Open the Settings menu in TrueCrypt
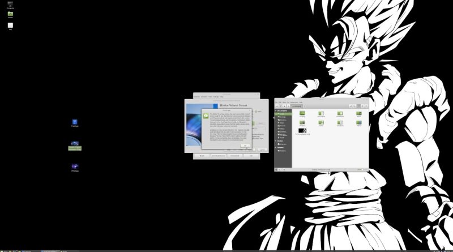This screenshot has width=453, height=252. click(x=216, y=97)
